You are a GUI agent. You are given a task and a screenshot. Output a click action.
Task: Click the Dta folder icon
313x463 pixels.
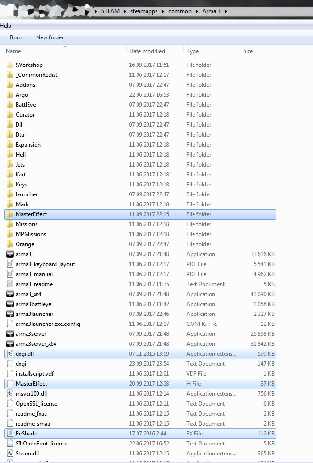click(10, 135)
